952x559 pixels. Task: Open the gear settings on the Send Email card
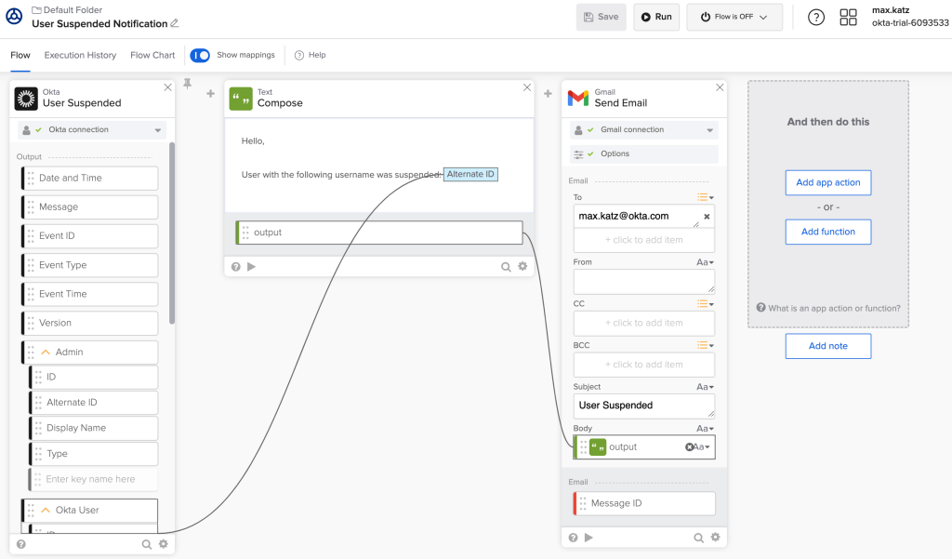[715, 537]
